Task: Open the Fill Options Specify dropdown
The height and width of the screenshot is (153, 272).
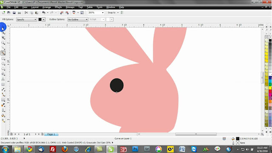Action: [x=26, y=19]
